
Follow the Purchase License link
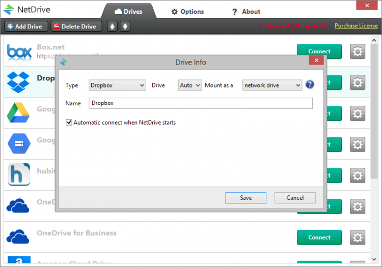click(356, 25)
